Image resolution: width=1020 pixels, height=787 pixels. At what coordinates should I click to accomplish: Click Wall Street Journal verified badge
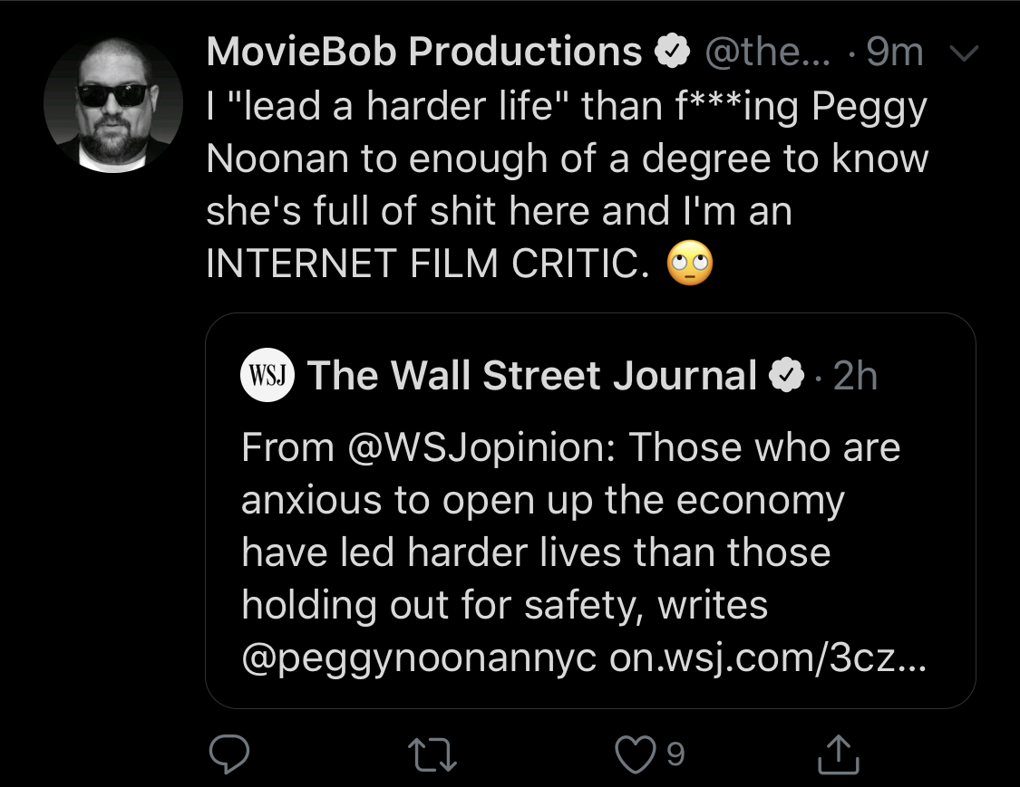tap(786, 375)
